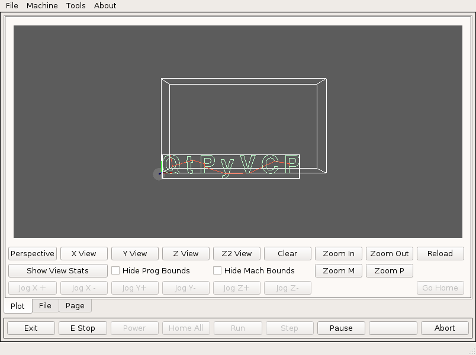The width and height of the screenshot is (476, 355).
Task: Click Jog Y+ button
Action: (x=135, y=288)
